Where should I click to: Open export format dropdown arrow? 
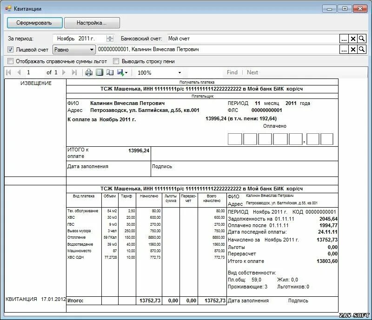tap(126, 73)
